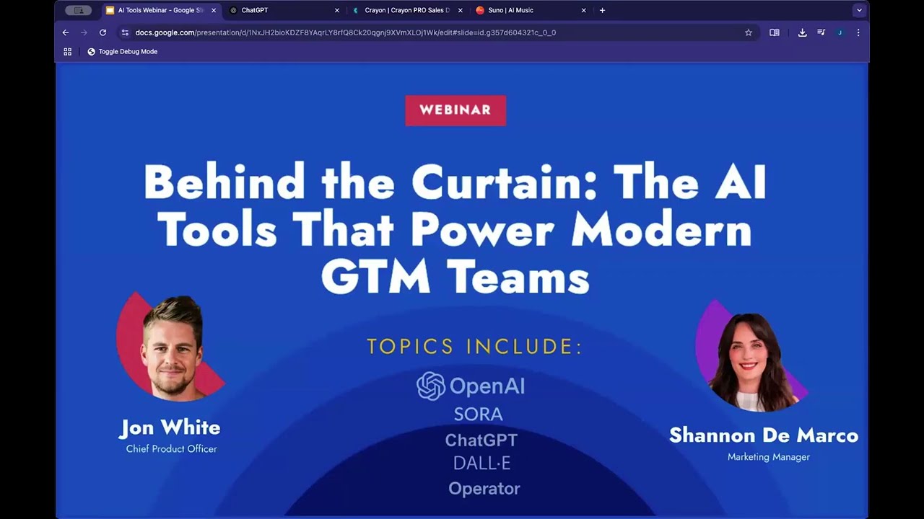This screenshot has height=519, width=924.
Task: Open the browser downloads icon
Action: click(802, 32)
